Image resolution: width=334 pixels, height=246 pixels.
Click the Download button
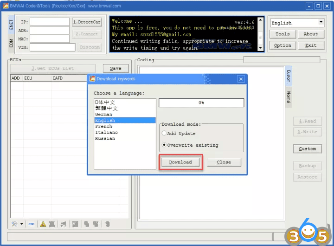pos(180,162)
